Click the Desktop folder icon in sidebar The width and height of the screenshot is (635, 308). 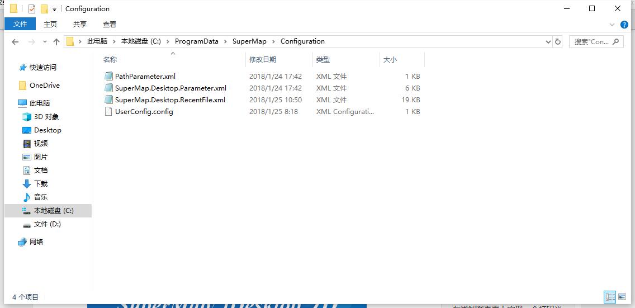27,130
